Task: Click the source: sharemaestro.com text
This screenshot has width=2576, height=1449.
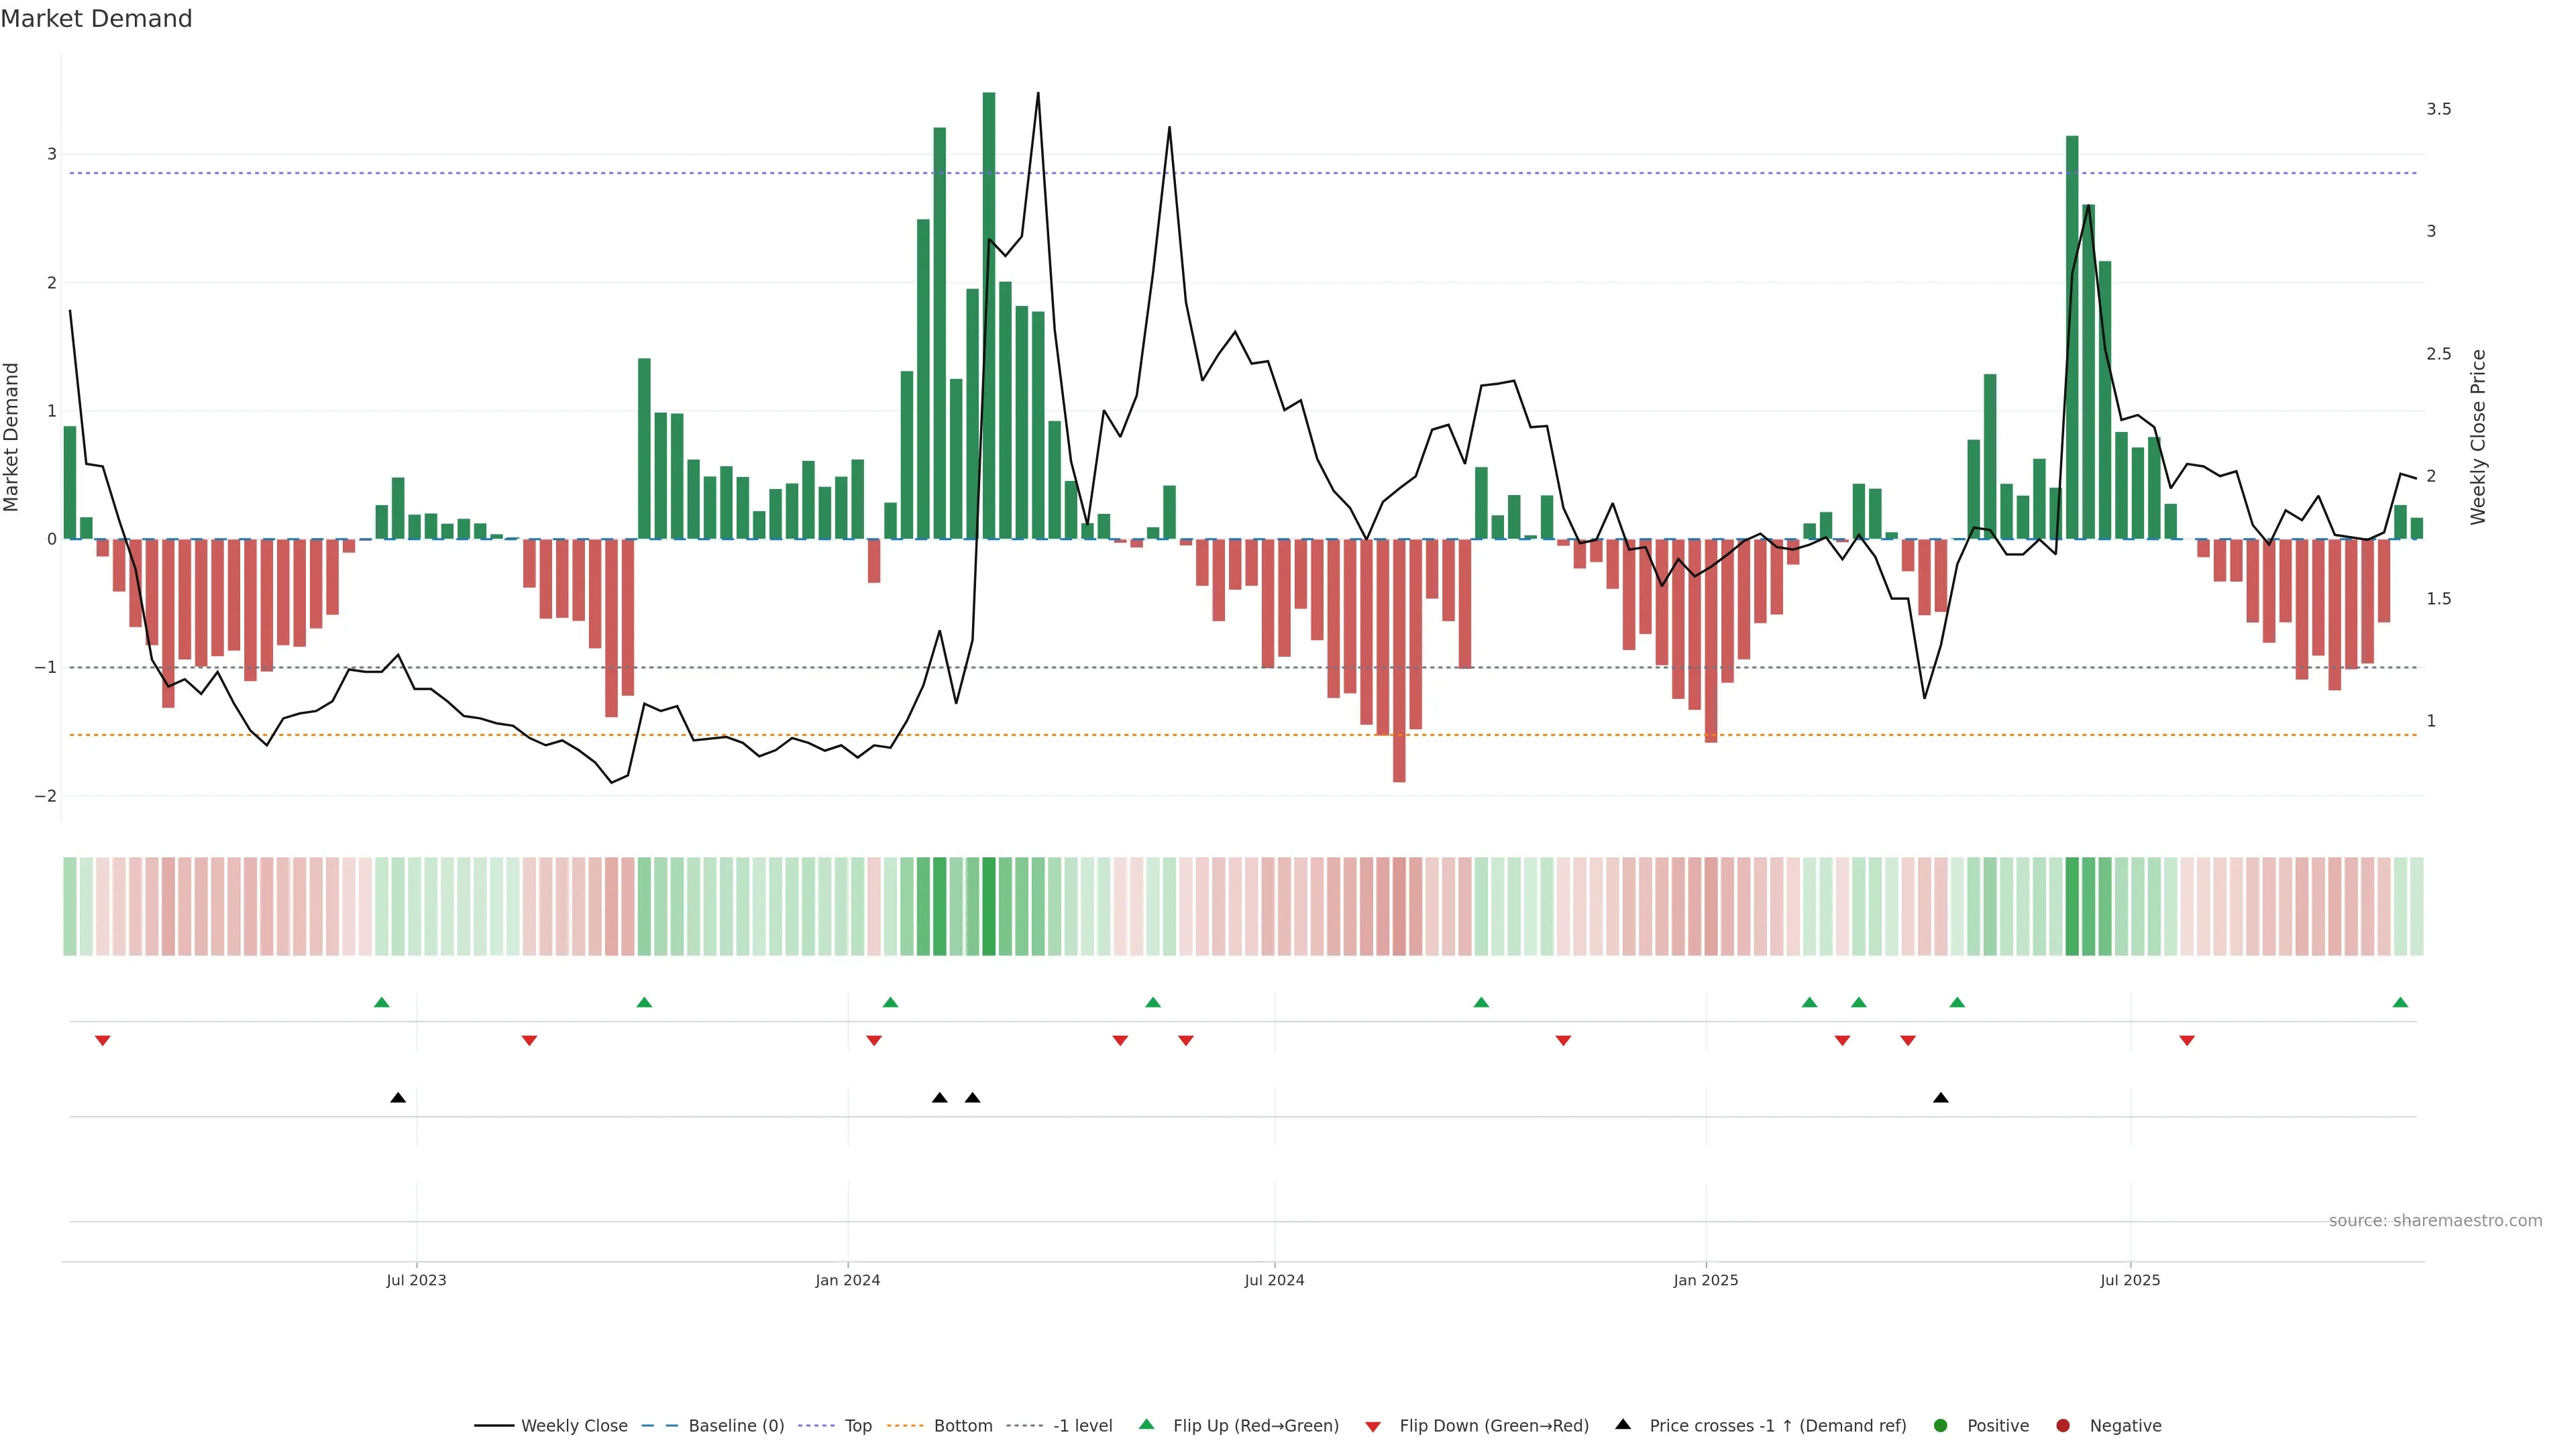Action: pyautogui.click(x=2435, y=1220)
